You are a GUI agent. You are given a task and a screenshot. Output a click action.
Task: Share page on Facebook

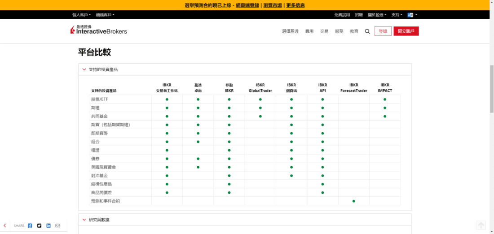click(x=30, y=225)
